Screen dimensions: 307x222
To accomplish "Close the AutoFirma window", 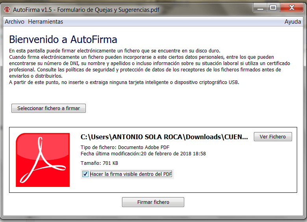I will tap(291, 7).
